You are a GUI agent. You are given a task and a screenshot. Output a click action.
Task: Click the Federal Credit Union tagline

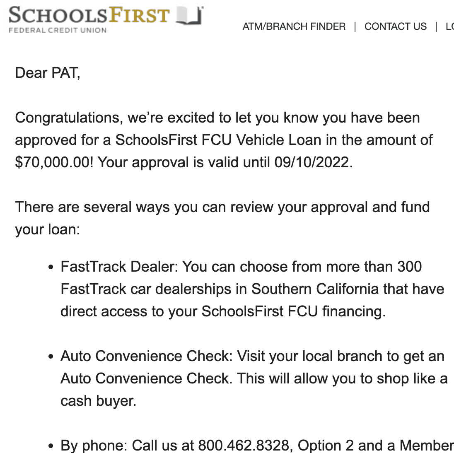coord(58,30)
